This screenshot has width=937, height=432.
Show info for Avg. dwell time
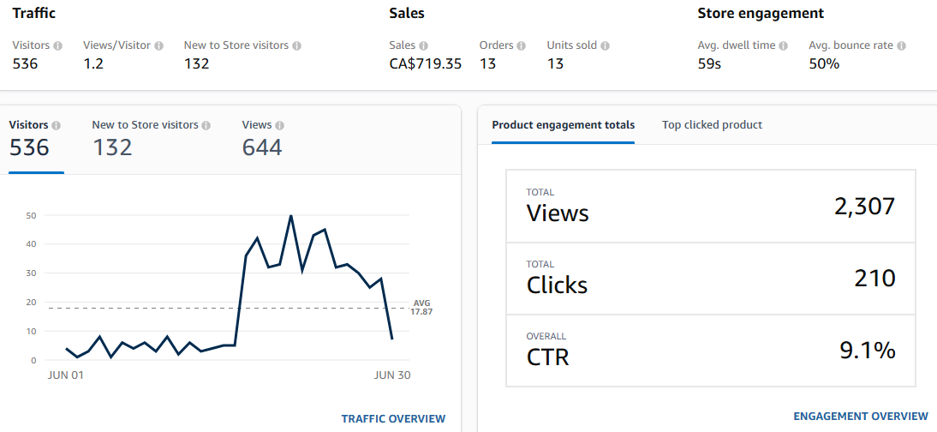pos(784,45)
